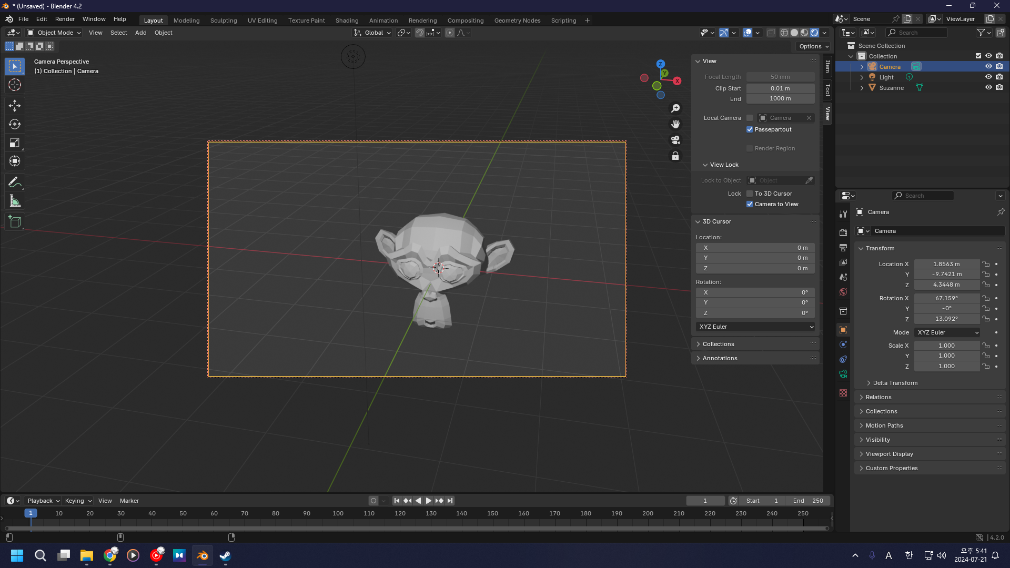Image resolution: width=1010 pixels, height=568 pixels.
Task: Enable Lock To 3D Cursor checkbox
Action: tap(750, 194)
